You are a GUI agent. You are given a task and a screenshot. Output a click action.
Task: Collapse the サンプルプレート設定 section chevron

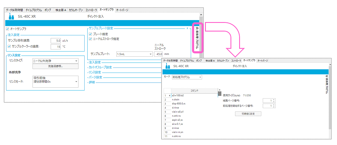187,28
